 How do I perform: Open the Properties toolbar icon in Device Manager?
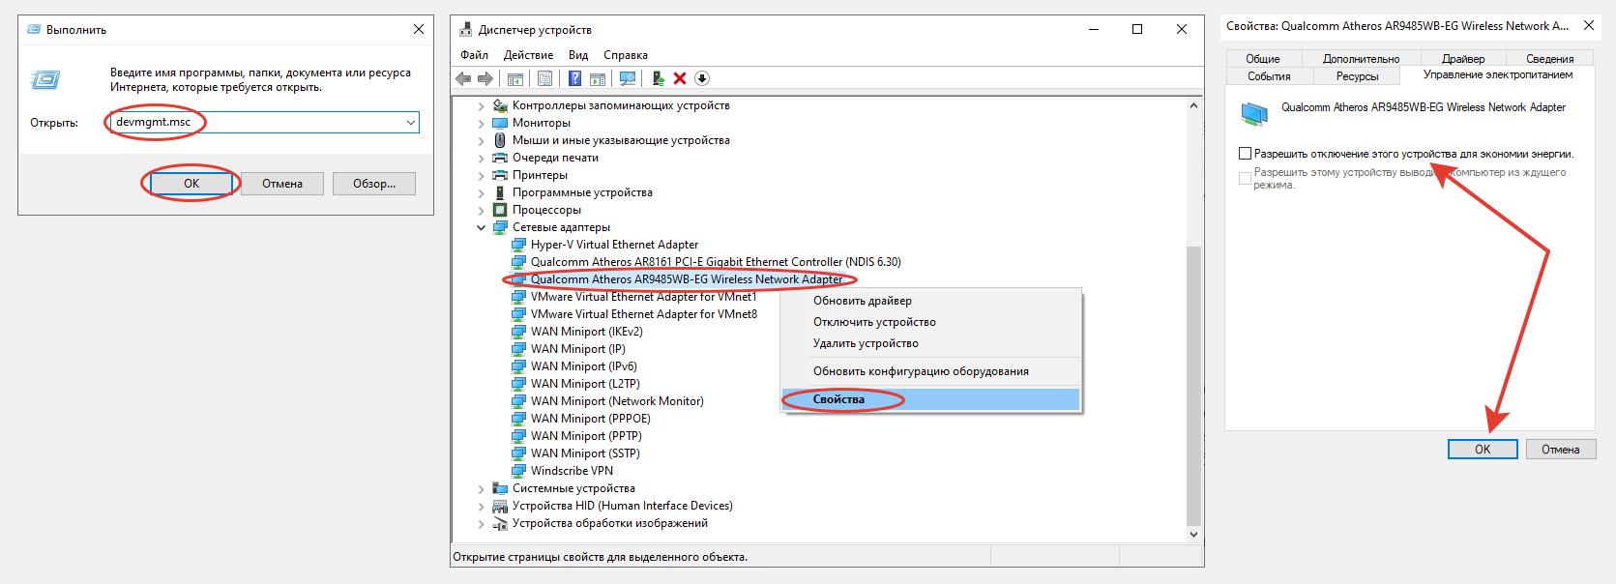click(544, 78)
